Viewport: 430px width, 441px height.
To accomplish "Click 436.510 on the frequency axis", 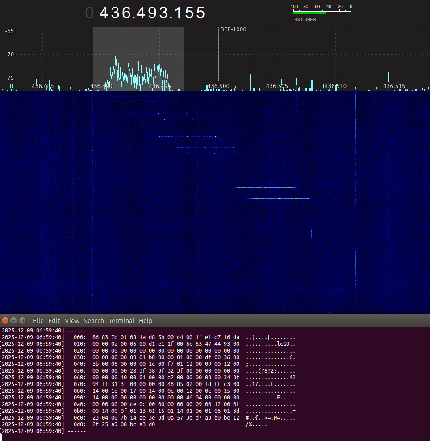I will [x=335, y=86].
